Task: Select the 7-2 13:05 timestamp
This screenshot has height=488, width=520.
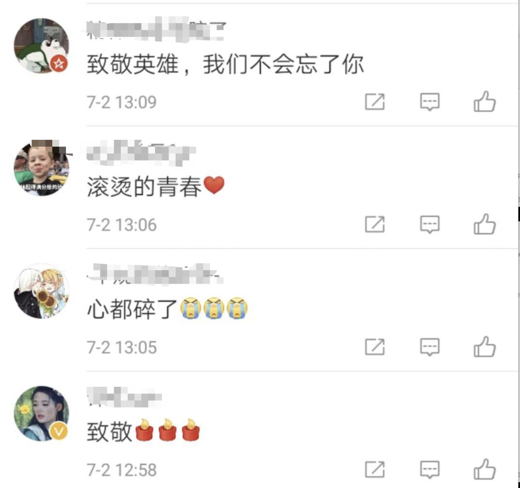Action: pyautogui.click(x=122, y=348)
